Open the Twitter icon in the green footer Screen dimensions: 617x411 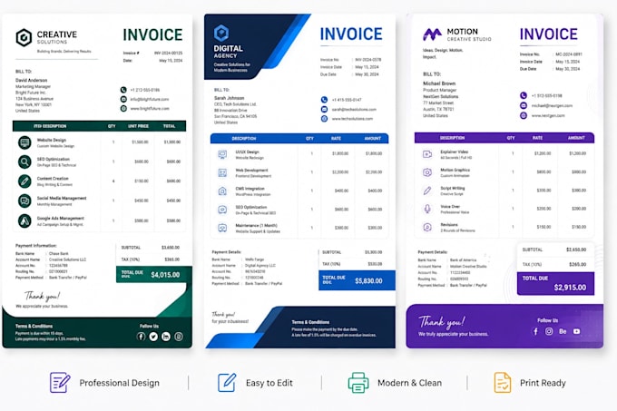153,337
